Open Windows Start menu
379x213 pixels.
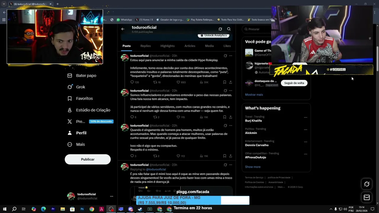click(x=4, y=209)
